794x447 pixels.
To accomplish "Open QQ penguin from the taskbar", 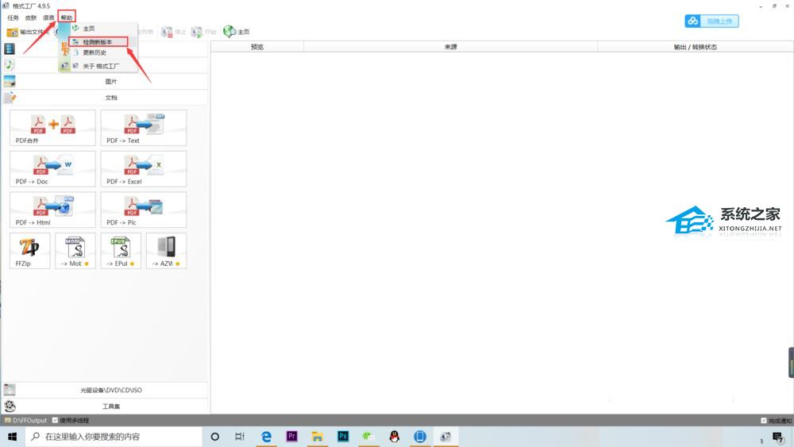I will pyautogui.click(x=395, y=437).
